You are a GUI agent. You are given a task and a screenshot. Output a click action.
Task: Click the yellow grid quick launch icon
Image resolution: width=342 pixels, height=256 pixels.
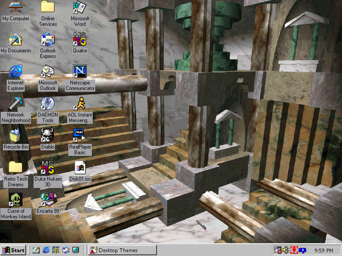point(56,250)
